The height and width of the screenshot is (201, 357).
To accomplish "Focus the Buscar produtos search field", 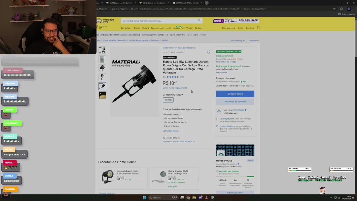I will [159, 21].
